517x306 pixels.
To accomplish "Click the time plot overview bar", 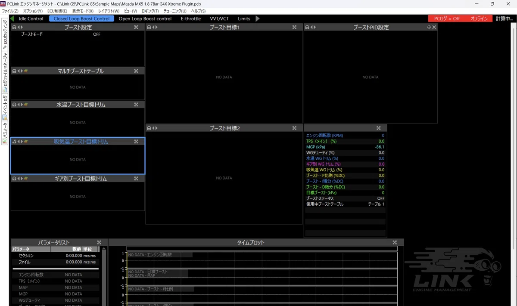I will point(262,249).
